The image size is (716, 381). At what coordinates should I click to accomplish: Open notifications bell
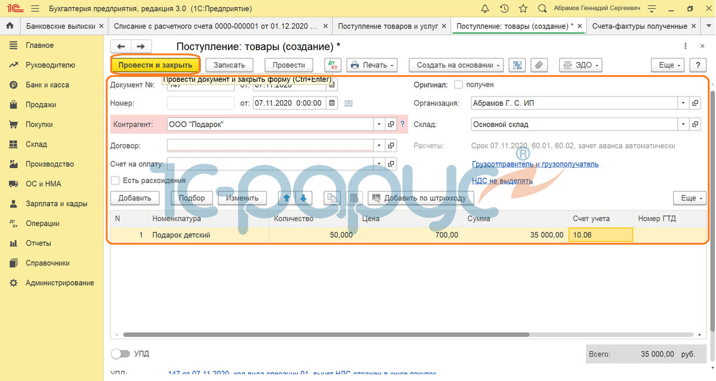coord(486,9)
